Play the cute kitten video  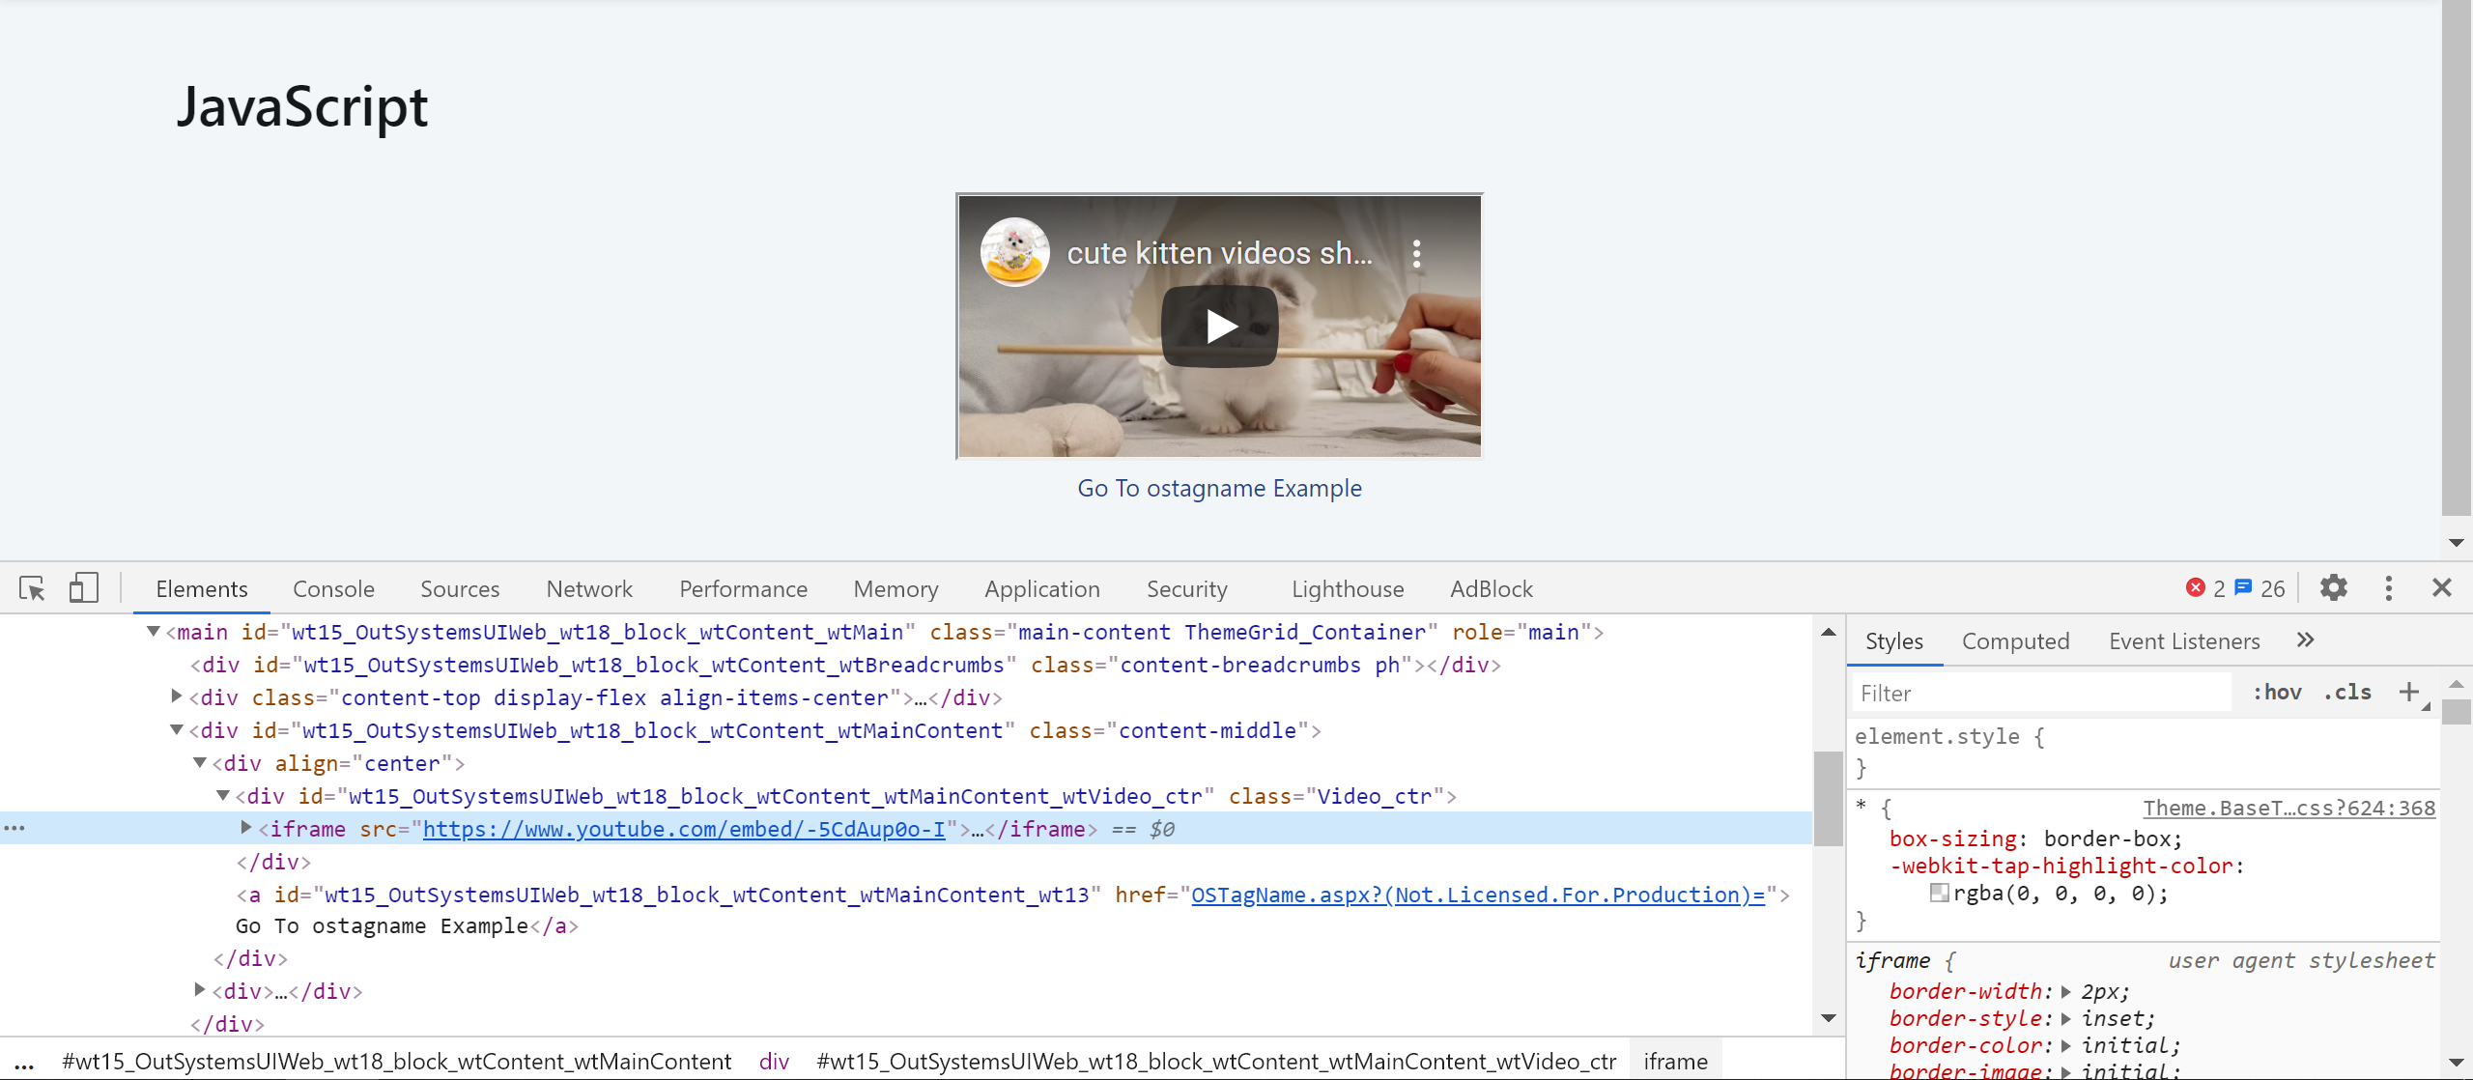(1219, 326)
